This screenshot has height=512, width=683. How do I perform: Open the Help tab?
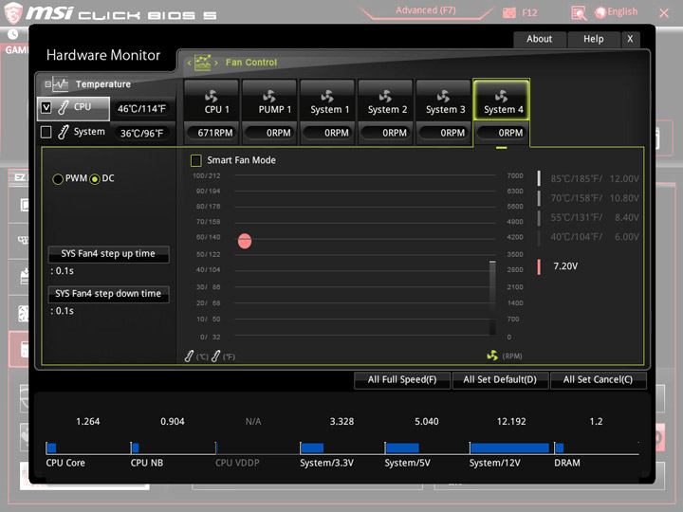point(594,39)
